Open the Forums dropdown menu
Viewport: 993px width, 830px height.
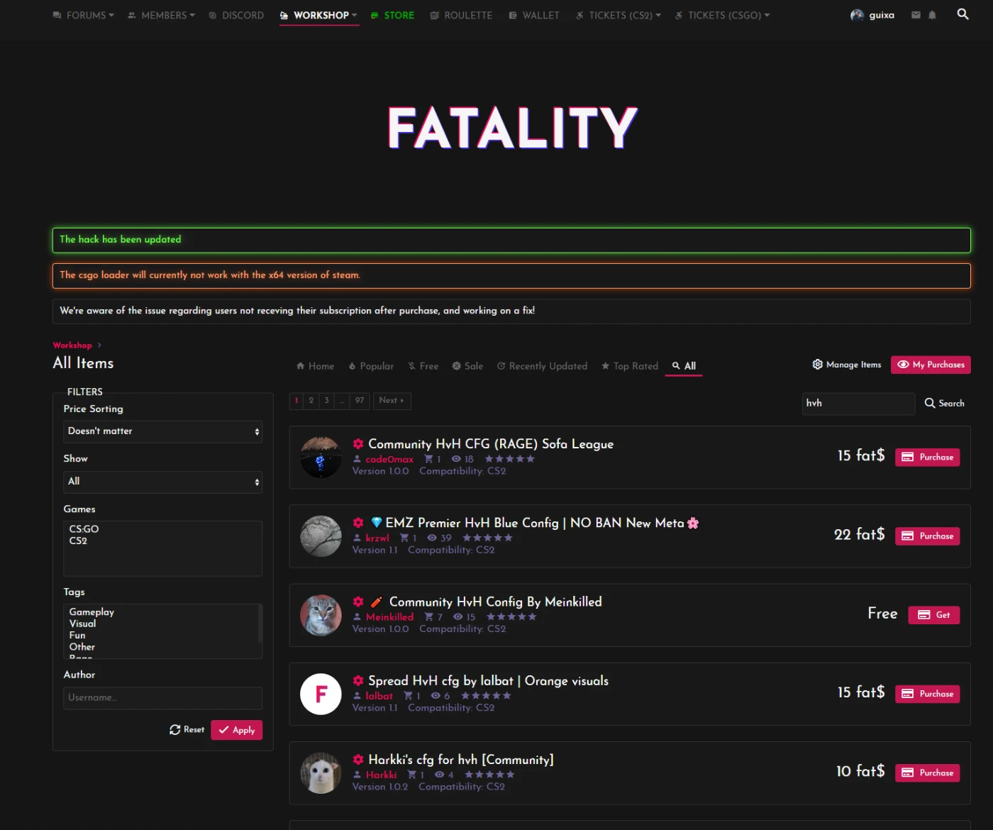(x=83, y=15)
